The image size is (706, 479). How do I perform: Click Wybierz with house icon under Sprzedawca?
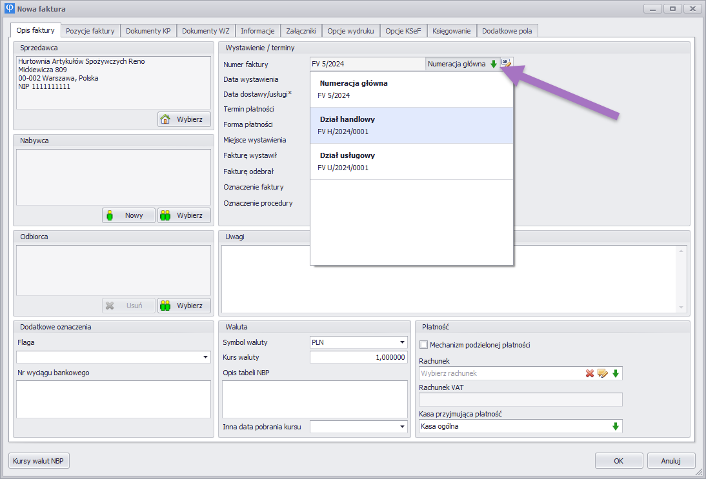184,119
